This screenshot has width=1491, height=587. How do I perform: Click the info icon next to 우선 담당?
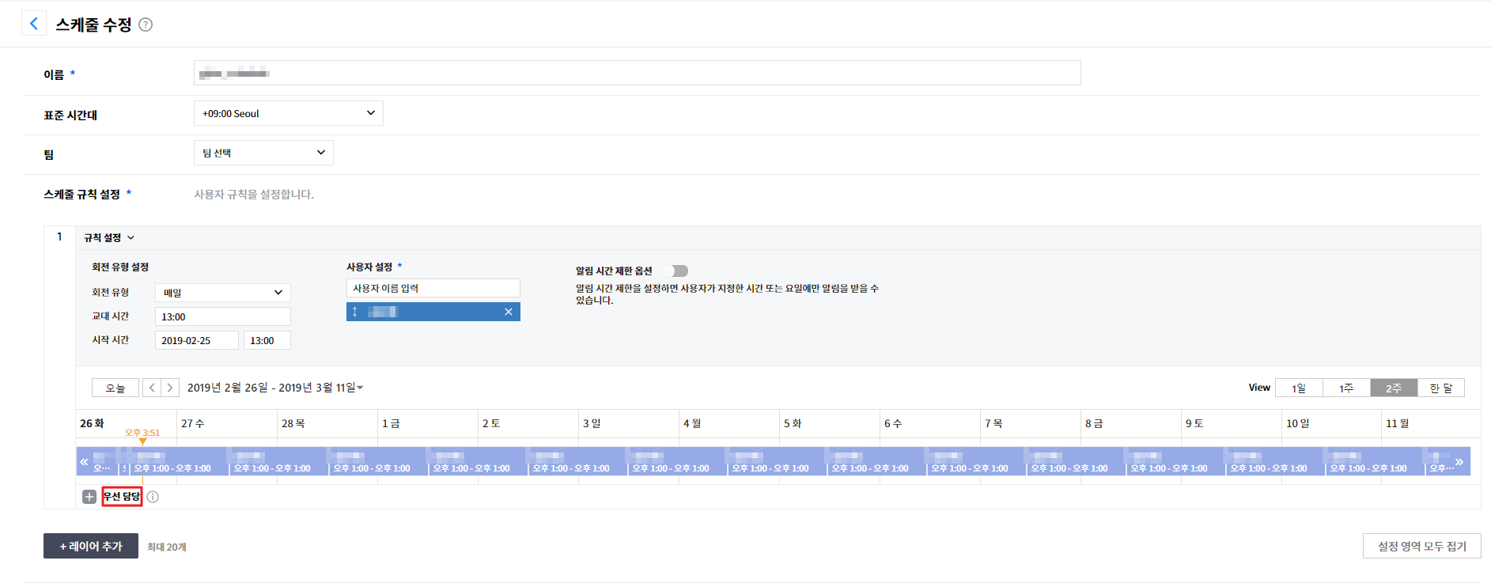tap(153, 497)
